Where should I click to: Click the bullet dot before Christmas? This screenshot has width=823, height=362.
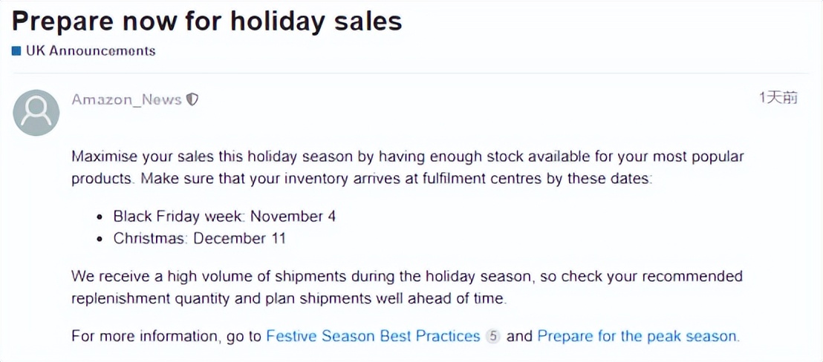pyautogui.click(x=100, y=240)
